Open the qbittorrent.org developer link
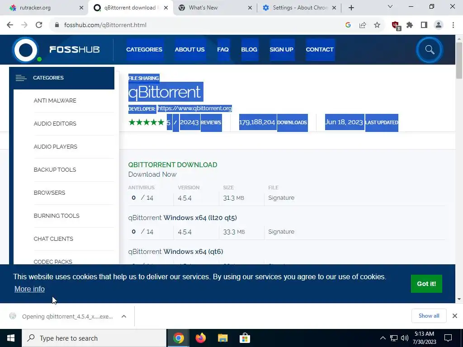 coord(194,108)
